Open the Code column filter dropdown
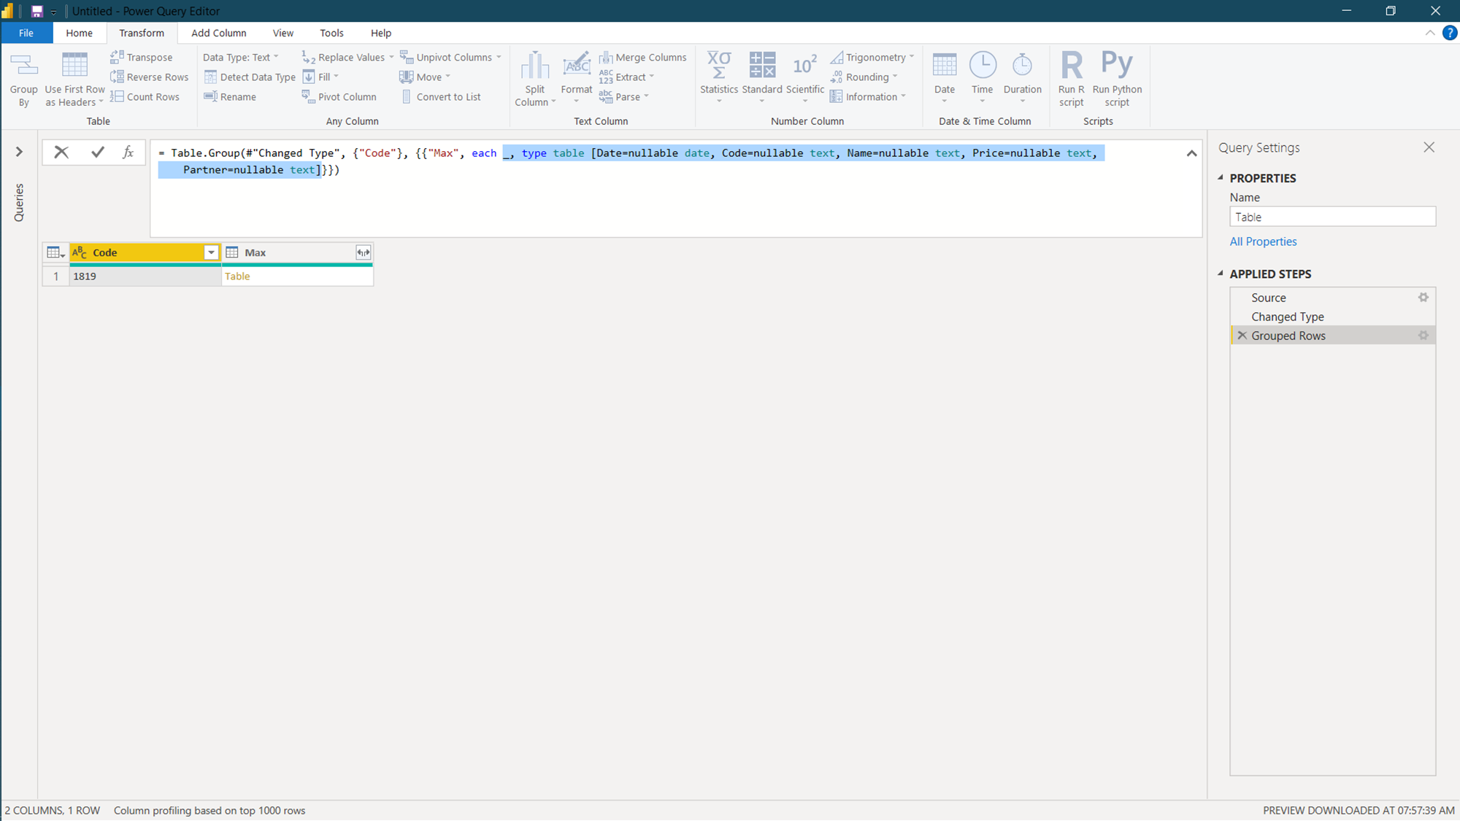This screenshot has height=821, width=1460. click(211, 253)
